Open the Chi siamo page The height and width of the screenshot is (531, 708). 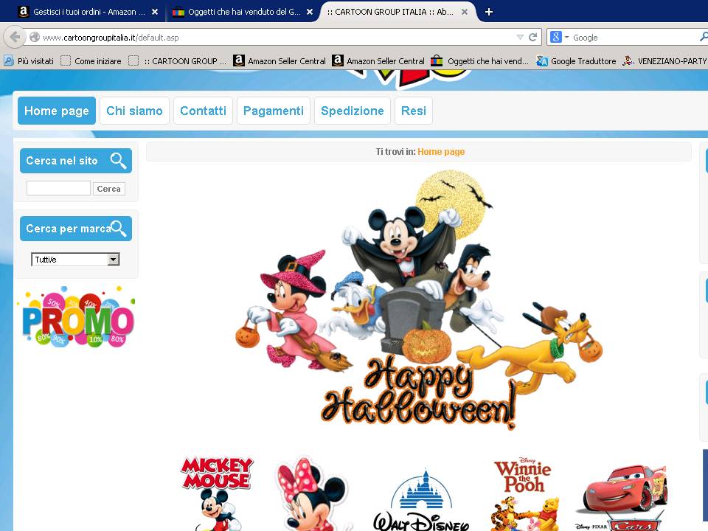134,111
